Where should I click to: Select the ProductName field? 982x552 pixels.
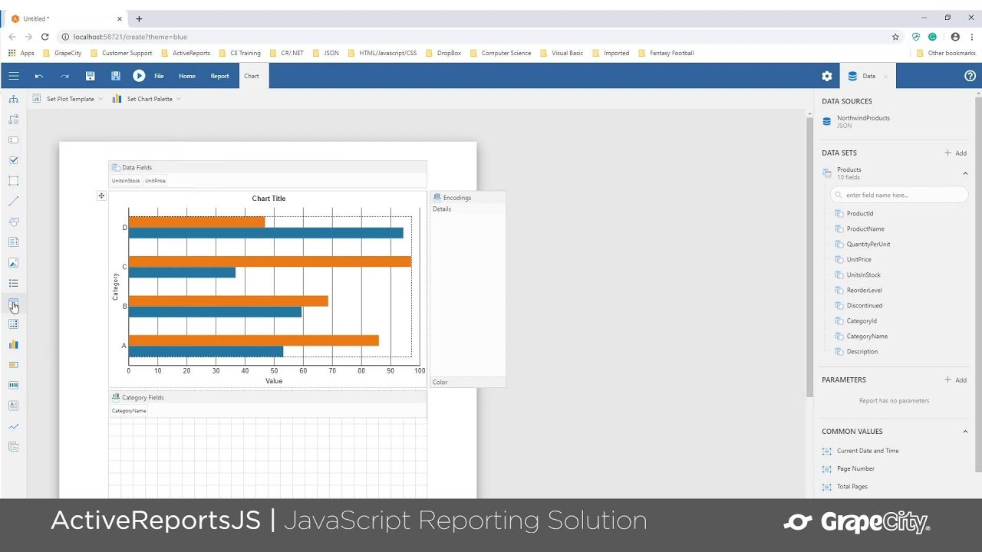pyautogui.click(x=865, y=229)
